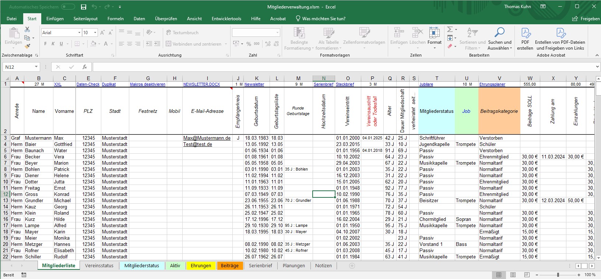This screenshot has height=279, width=601.
Task: Open the Formeln ribbon tab
Action: click(115, 19)
